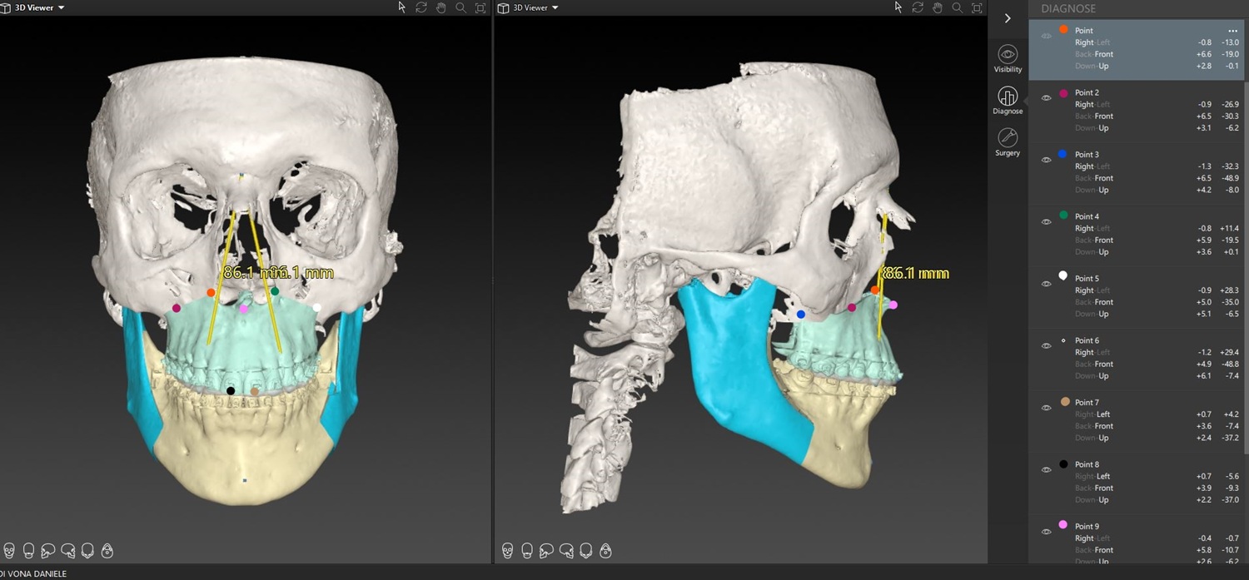The image size is (1249, 580).
Task: Hide Point 2 using its eye icon
Action: pos(1047,98)
